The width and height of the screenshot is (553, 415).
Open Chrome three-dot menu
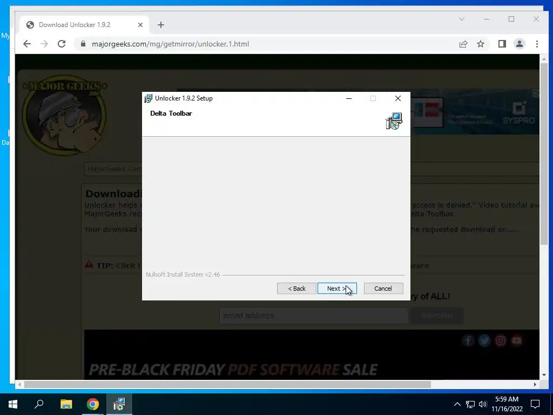point(537,44)
